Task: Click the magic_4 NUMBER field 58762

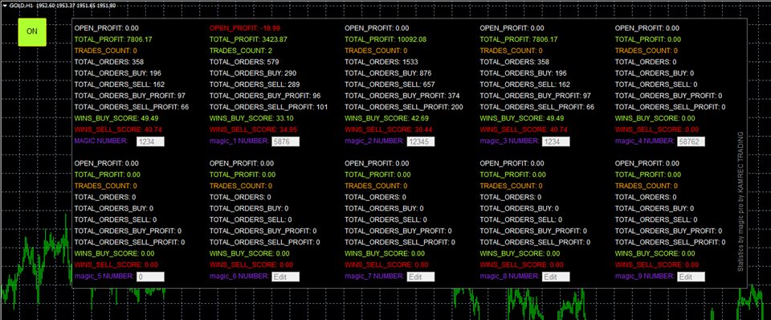Action: point(691,142)
